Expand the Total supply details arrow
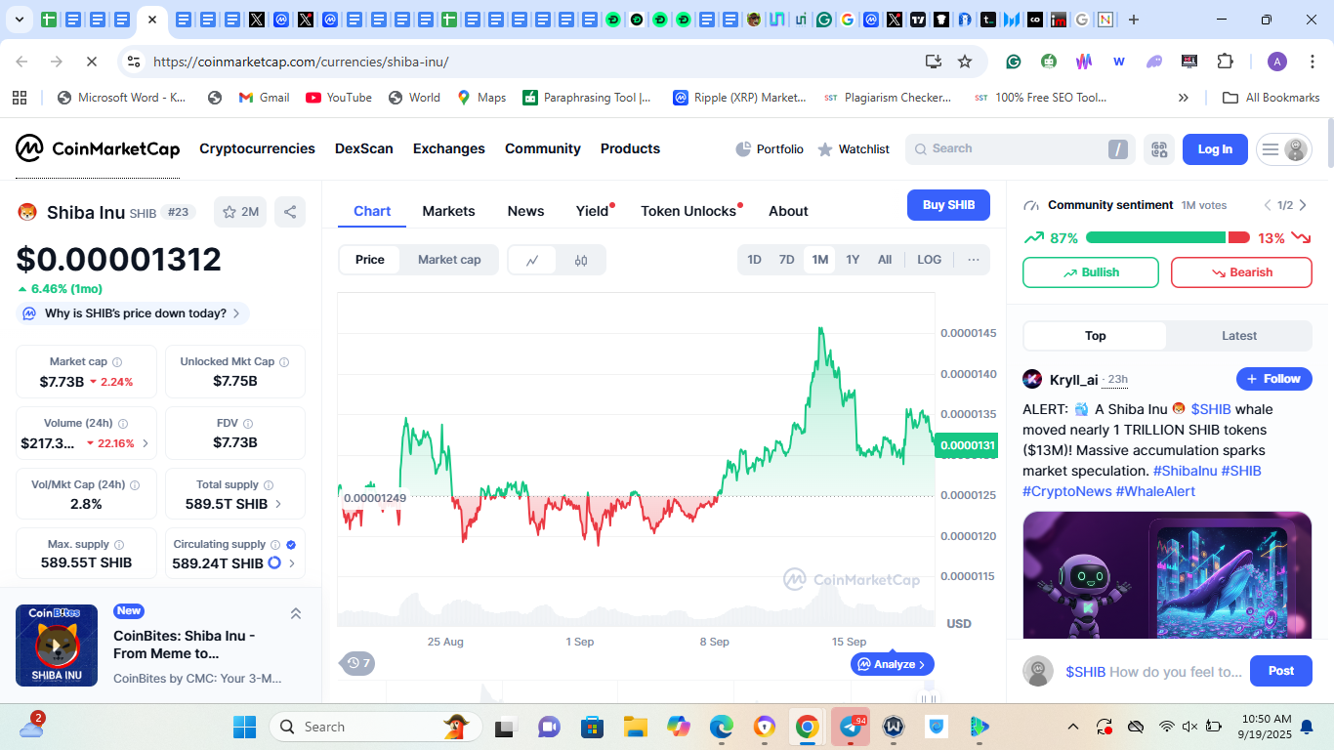The image size is (1334, 750). click(x=278, y=504)
